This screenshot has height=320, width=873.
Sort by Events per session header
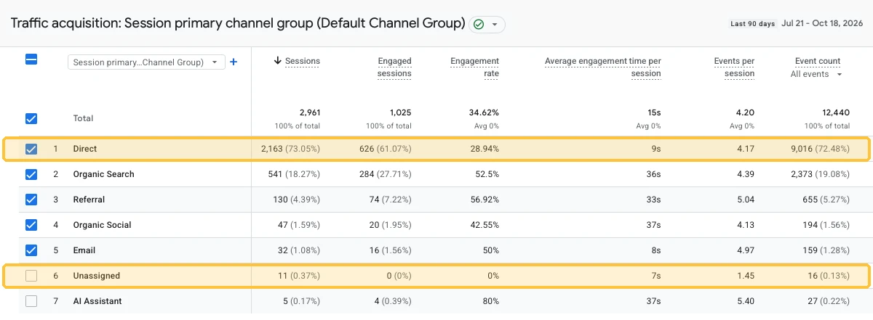coord(734,67)
